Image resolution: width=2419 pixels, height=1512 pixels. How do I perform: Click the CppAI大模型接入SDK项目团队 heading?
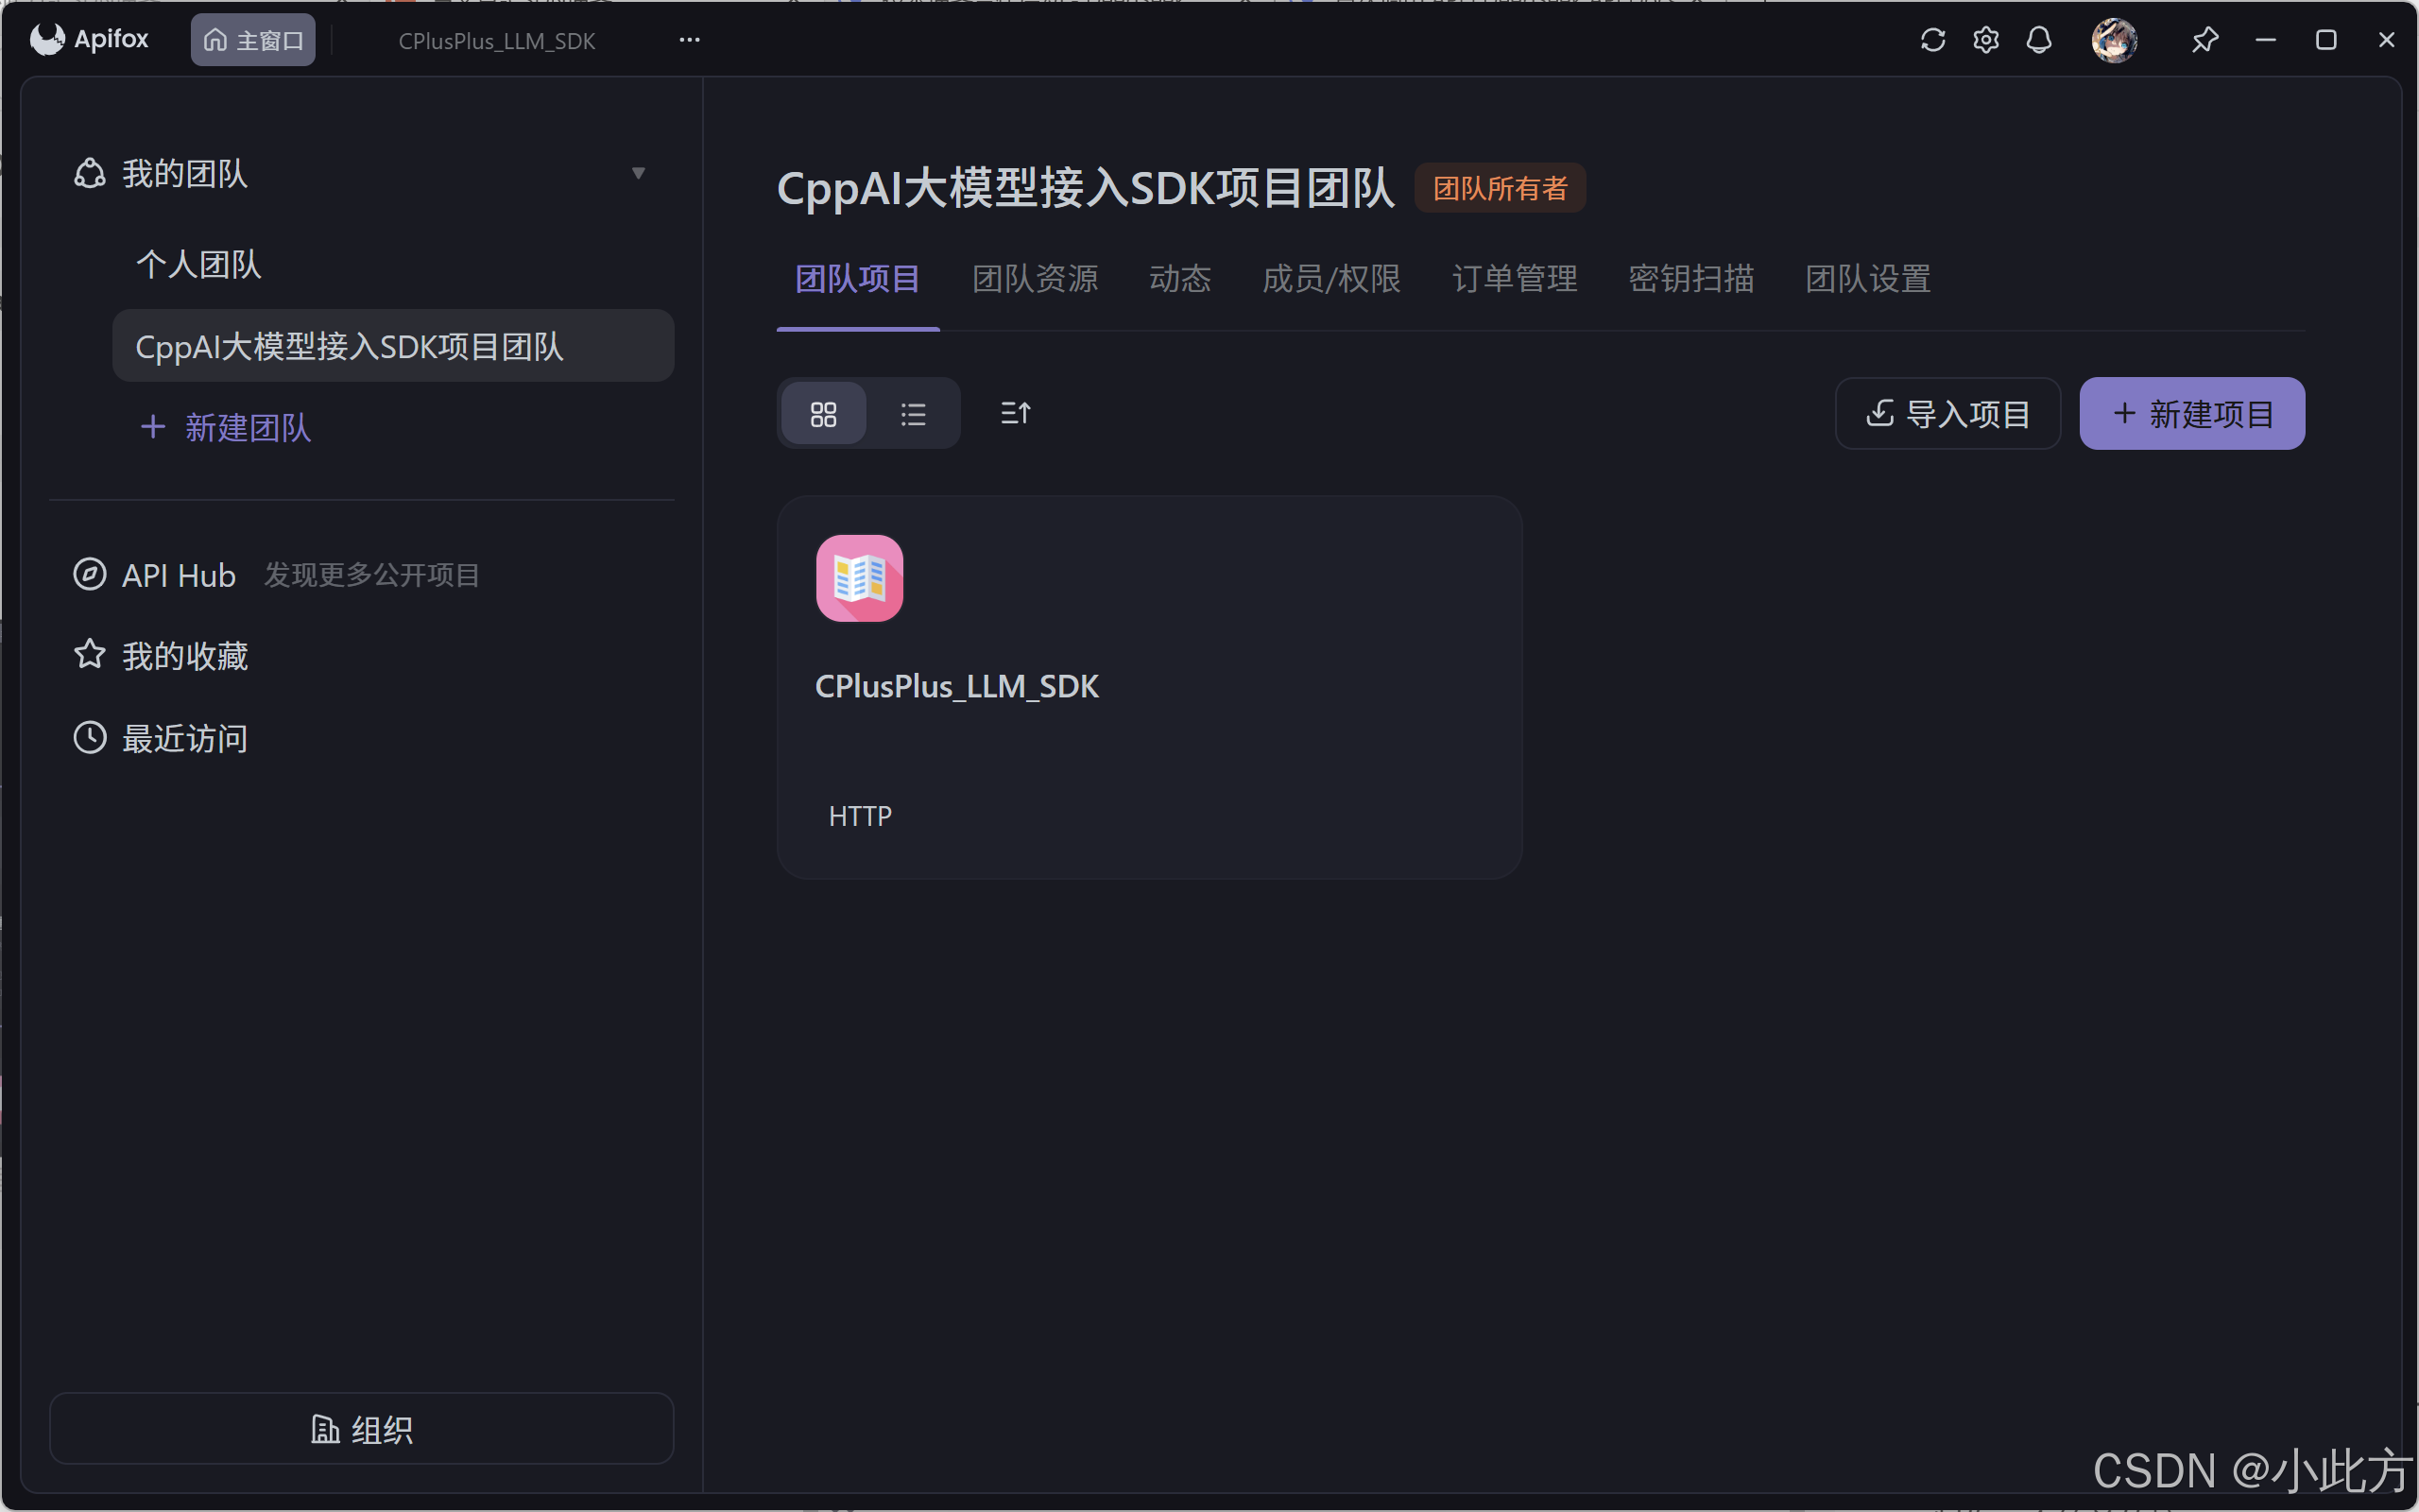1086,188
